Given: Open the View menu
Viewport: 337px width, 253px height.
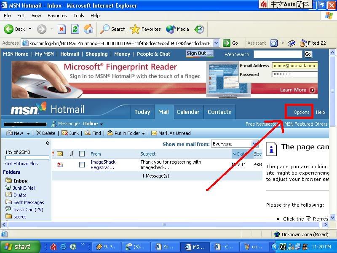Looking at the screenshot, I should coord(36,16).
